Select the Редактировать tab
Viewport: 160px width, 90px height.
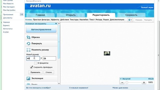pyautogui.click(x=101, y=15)
